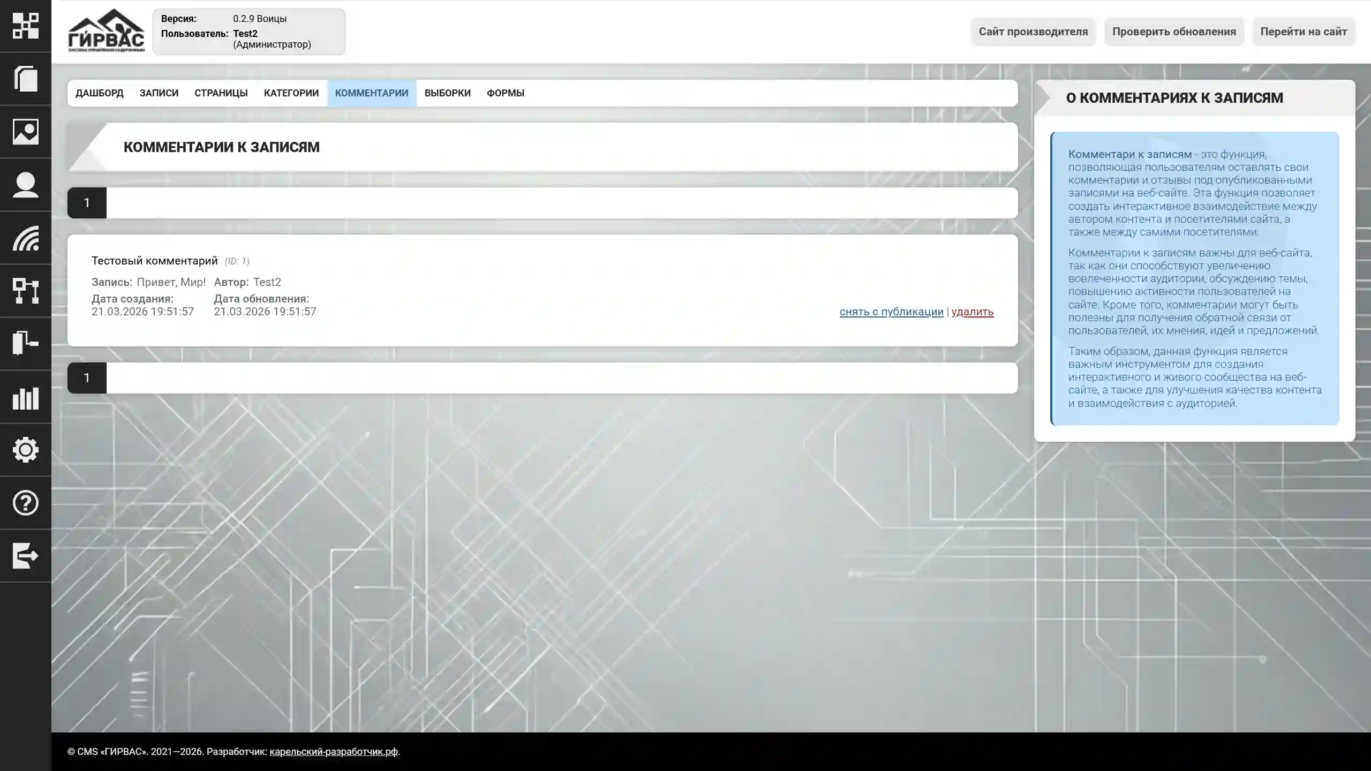Open the settings gear sidebar icon
Image resolution: width=1371 pixels, height=771 pixels.
tap(25, 450)
